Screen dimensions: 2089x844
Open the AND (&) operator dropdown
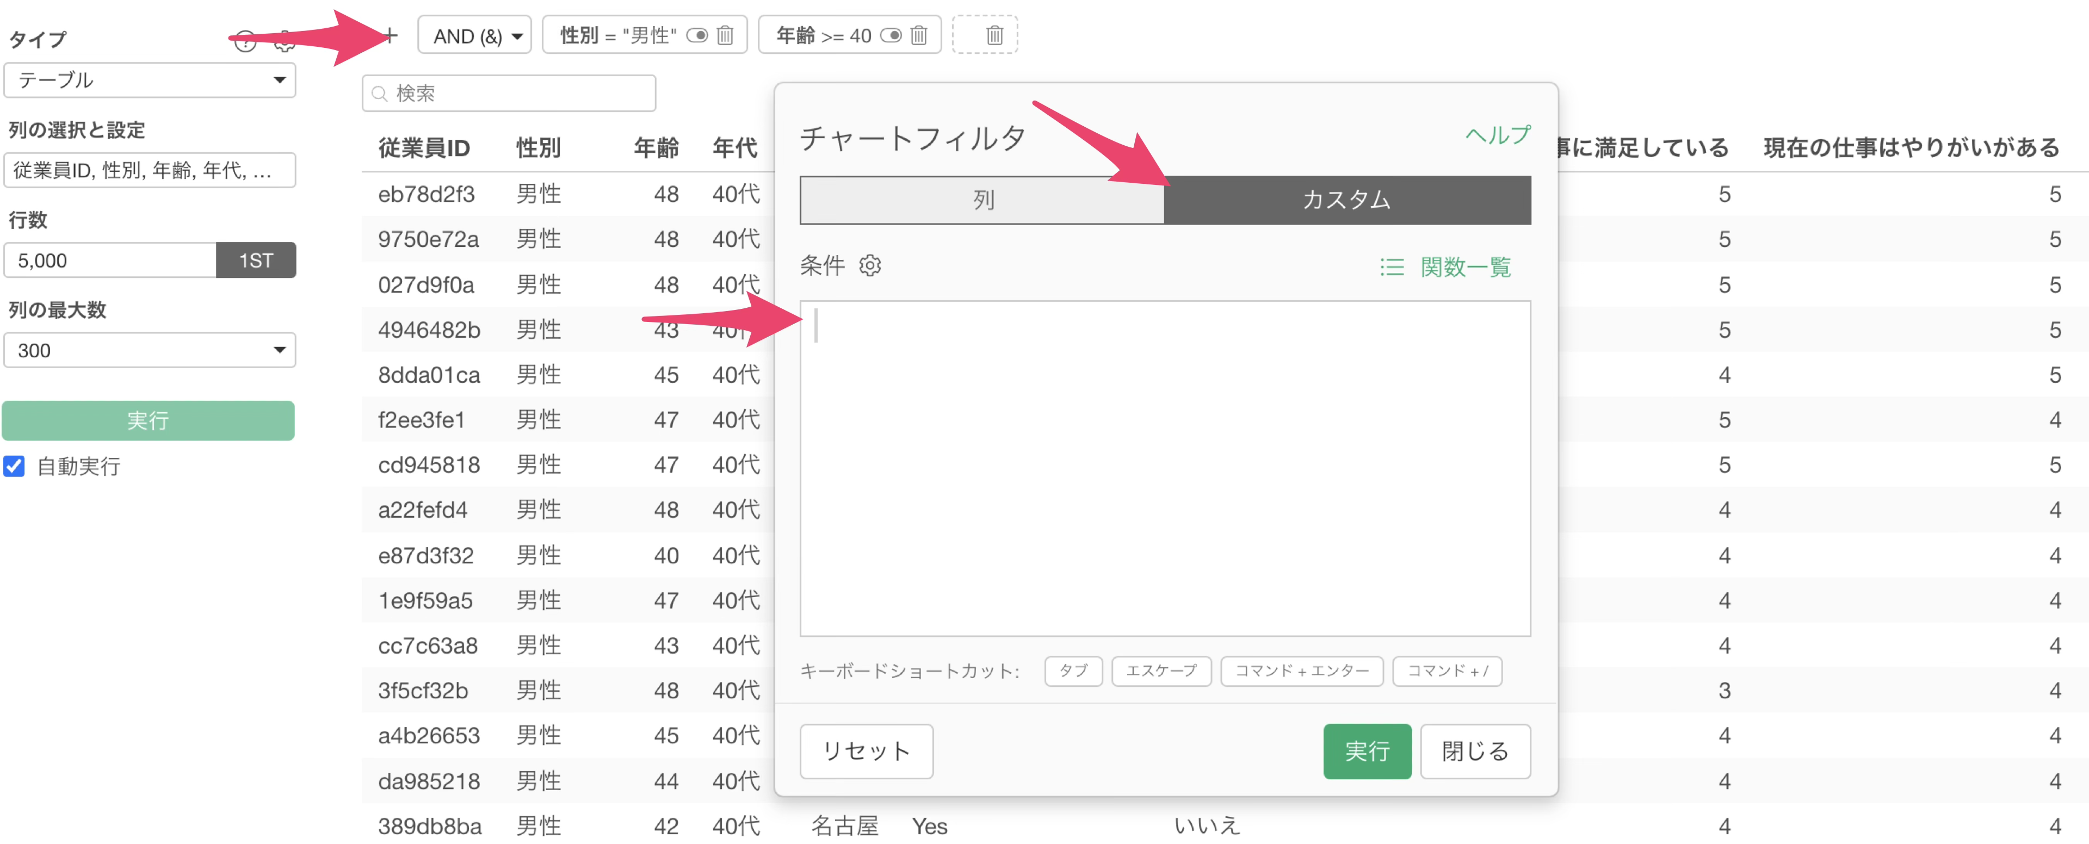475,36
